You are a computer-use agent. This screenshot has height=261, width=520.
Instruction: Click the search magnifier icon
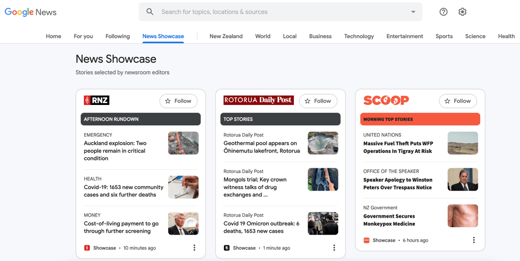pyautogui.click(x=150, y=12)
